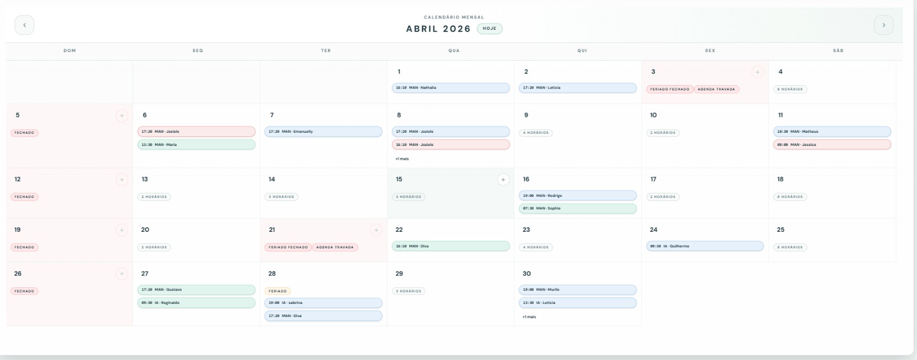This screenshot has height=360, width=917.
Task: Open 16:10 MAN Nathalia appointment
Action: (x=450, y=88)
